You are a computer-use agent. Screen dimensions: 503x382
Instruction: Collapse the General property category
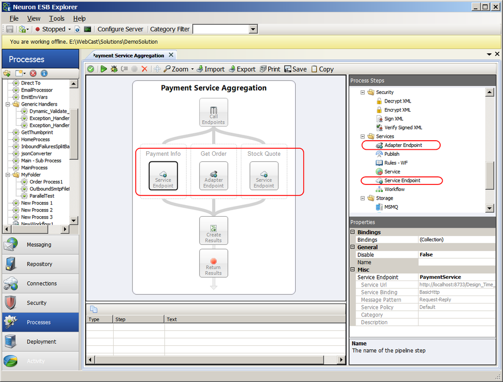353,247
